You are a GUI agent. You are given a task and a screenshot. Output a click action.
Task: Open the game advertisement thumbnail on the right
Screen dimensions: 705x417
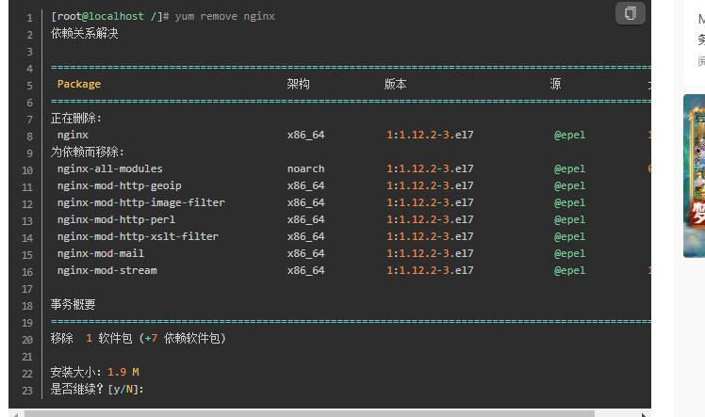tap(695, 176)
